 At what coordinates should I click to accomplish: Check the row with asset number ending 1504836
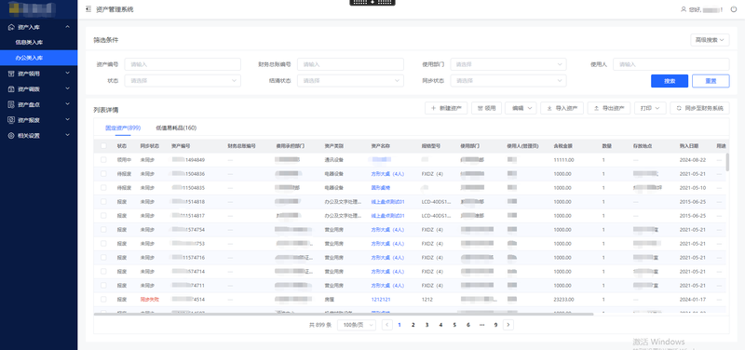pyautogui.click(x=103, y=174)
